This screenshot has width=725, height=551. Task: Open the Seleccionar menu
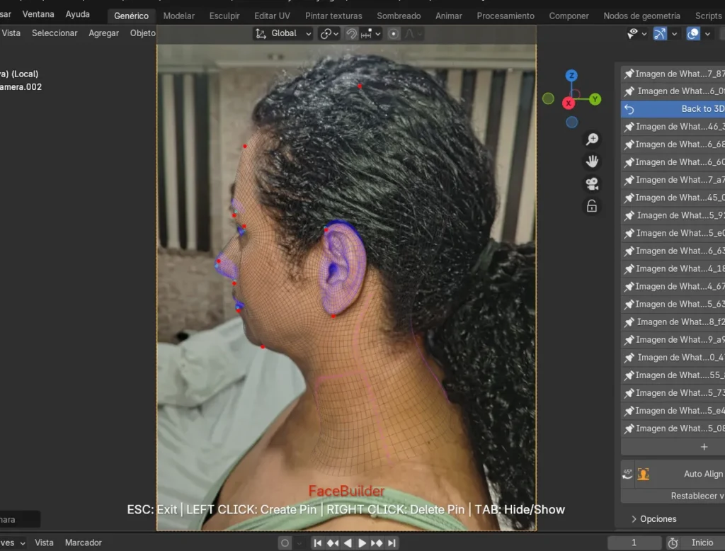pyautogui.click(x=55, y=33)
